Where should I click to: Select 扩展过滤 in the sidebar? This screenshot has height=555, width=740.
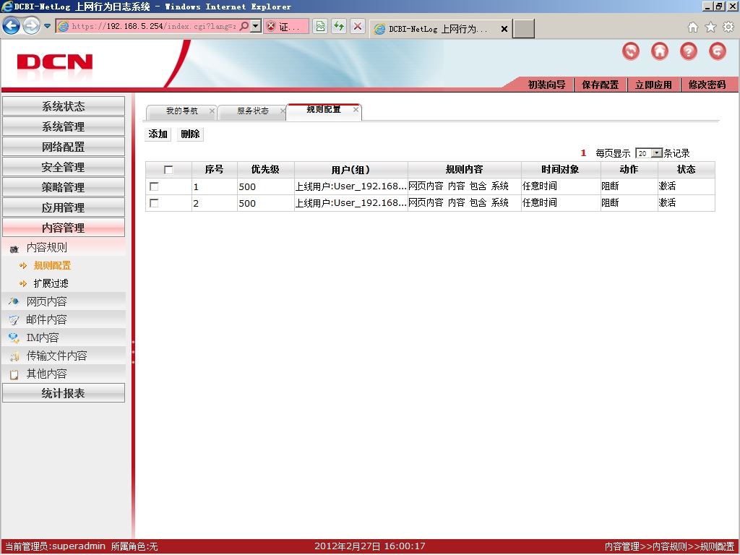tap(51, 283)
